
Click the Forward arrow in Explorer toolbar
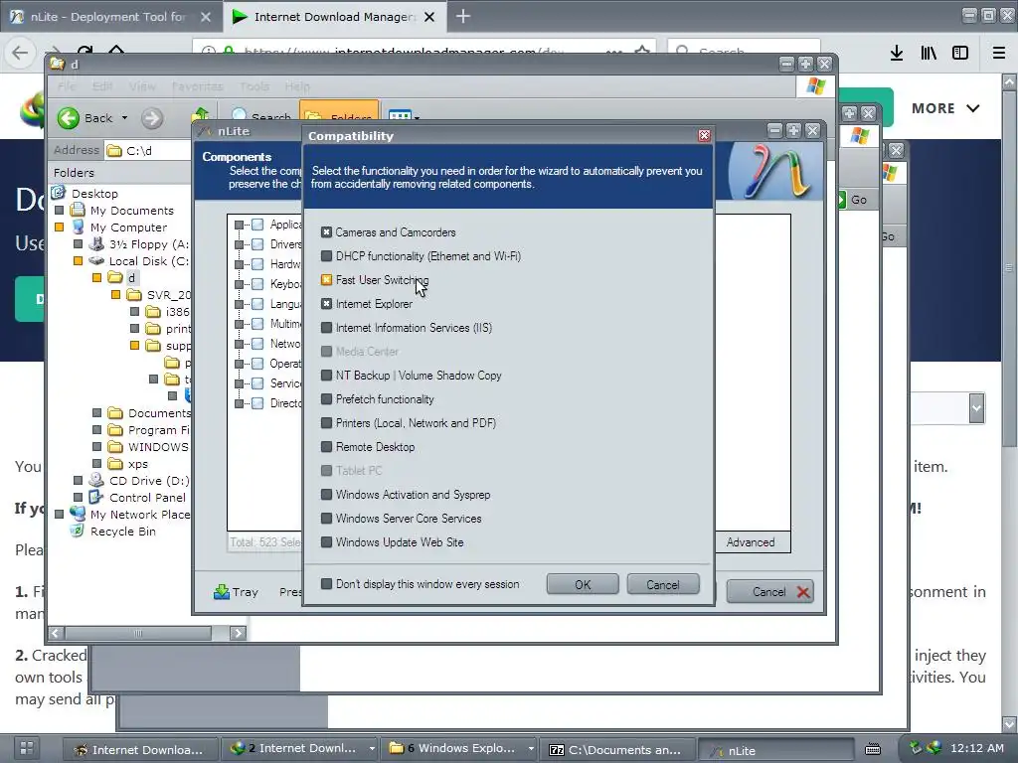tap(152, 118)
